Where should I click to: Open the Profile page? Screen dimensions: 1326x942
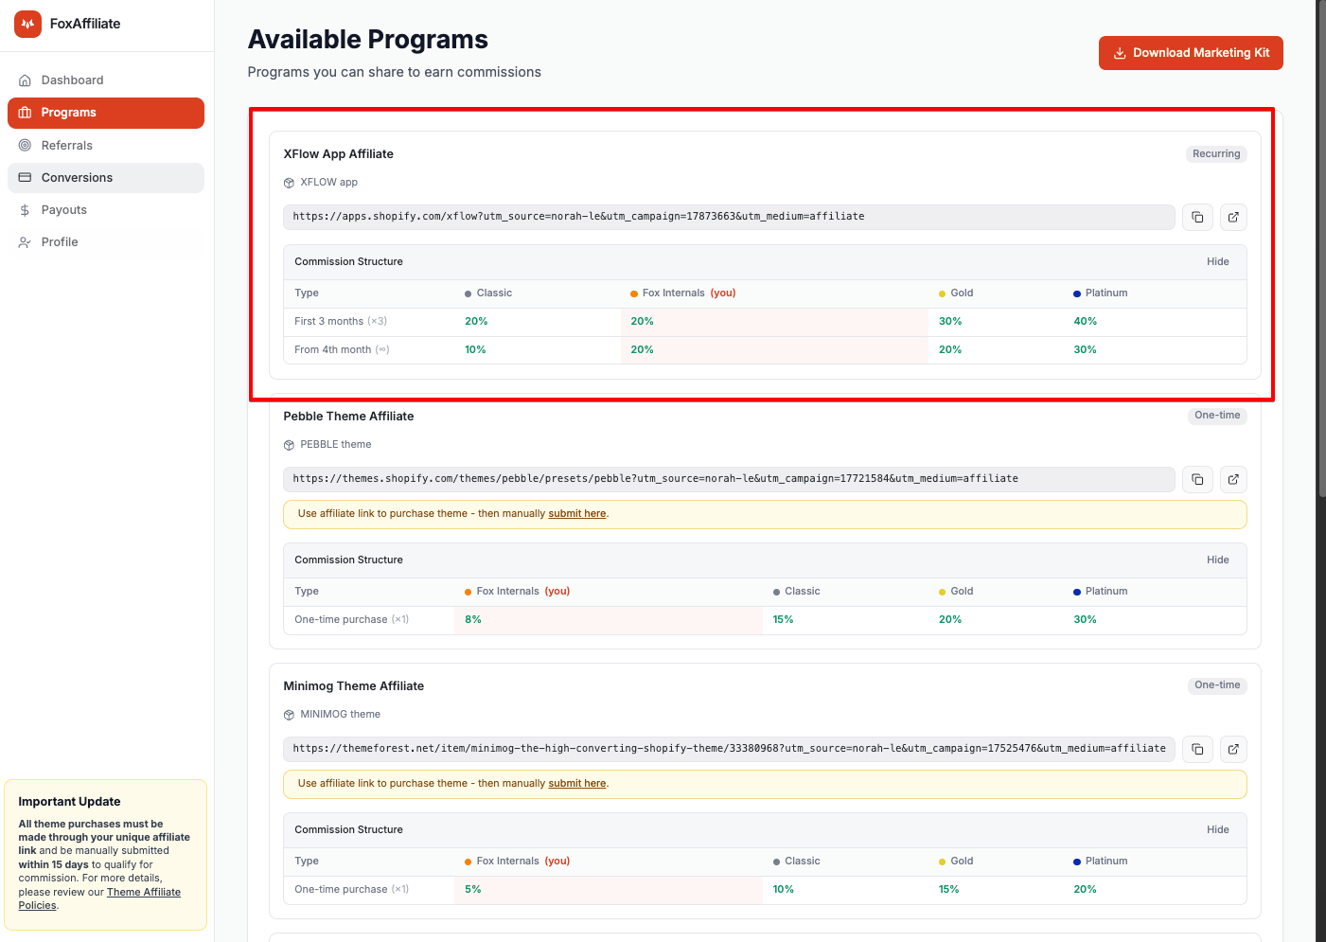pyautogui.click(x=106, y=242)
